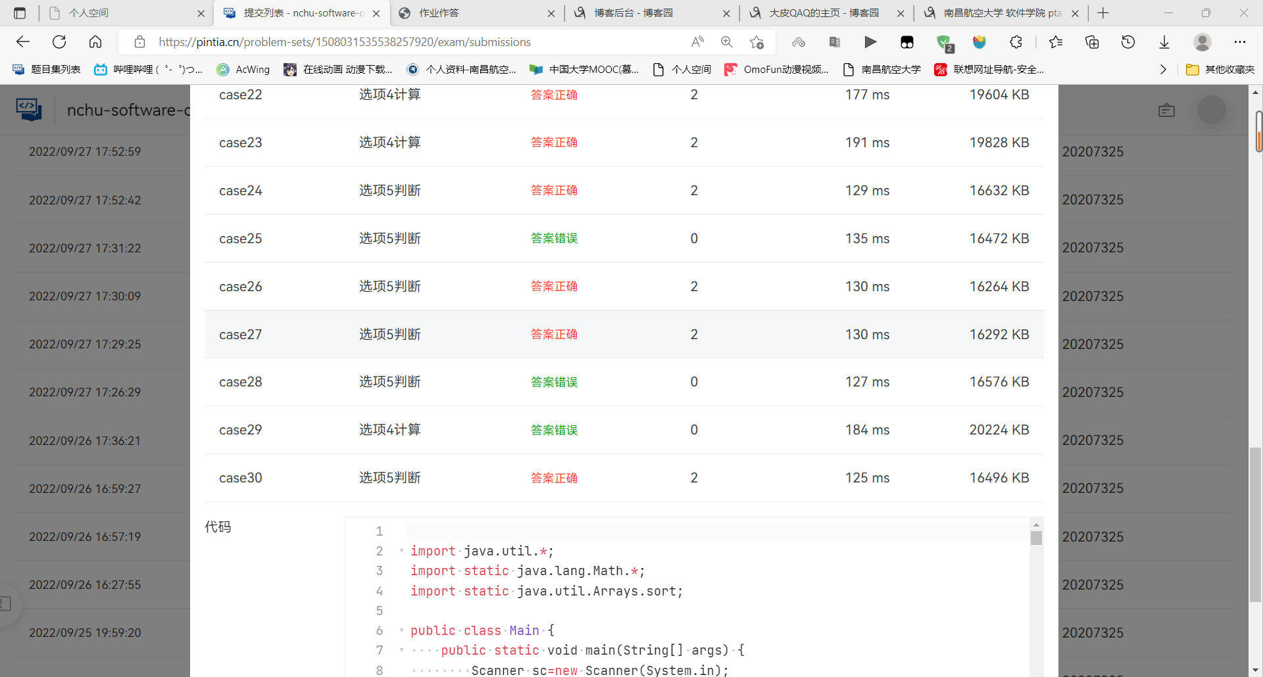Open the browser settings and more menu
1263x677 pixels.
click(1240, 42)
